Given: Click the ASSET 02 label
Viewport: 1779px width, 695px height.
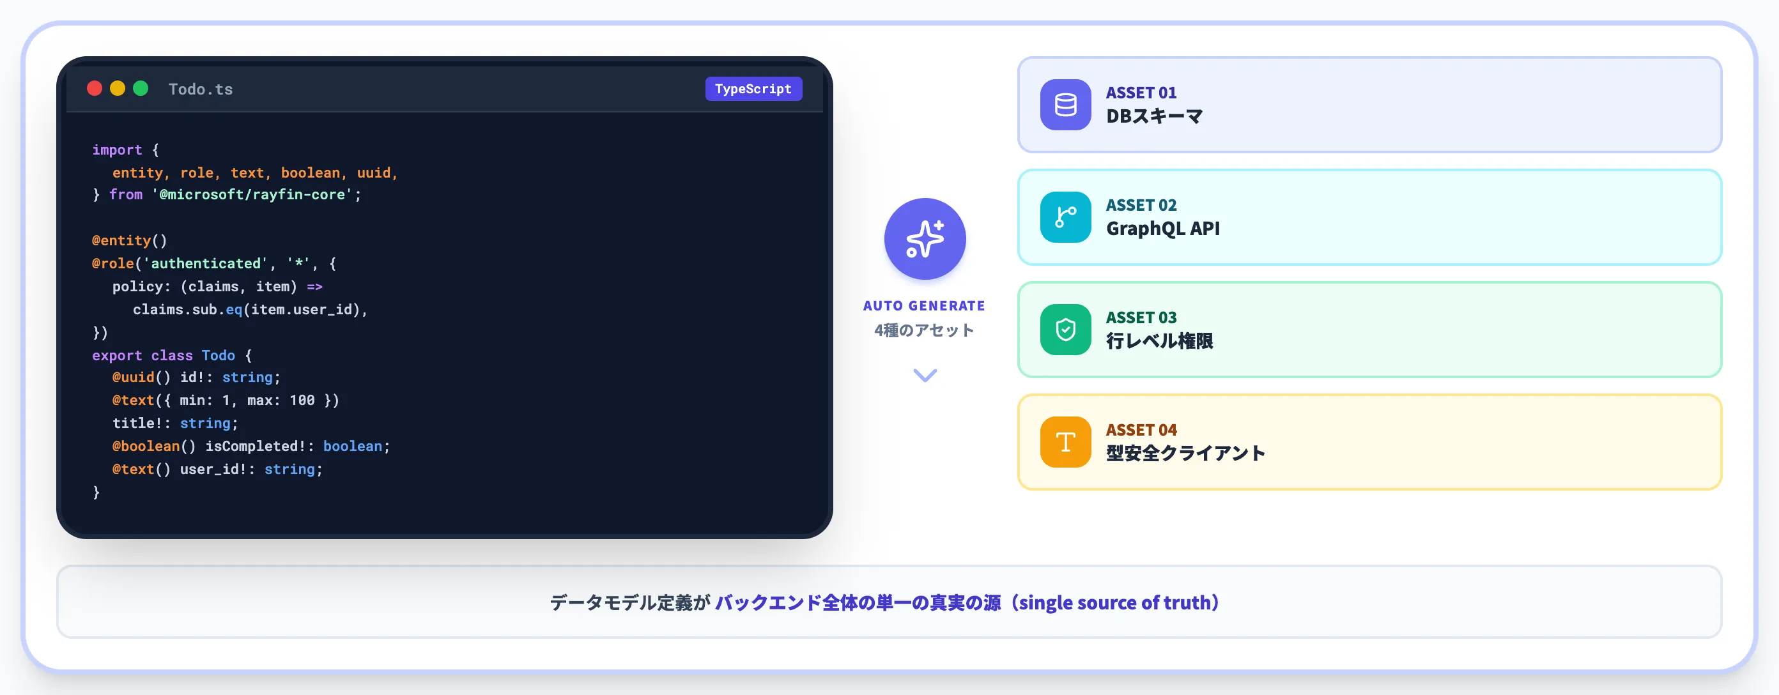Looking at the screenshot, I should [x=1141, y=205].
